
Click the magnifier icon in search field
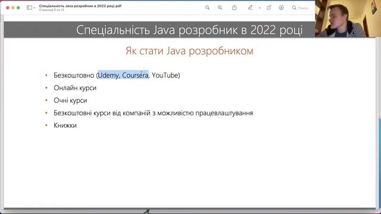point(294,8)
